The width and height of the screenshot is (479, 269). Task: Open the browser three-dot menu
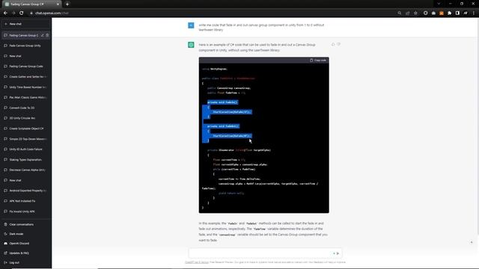coord(474,13)
